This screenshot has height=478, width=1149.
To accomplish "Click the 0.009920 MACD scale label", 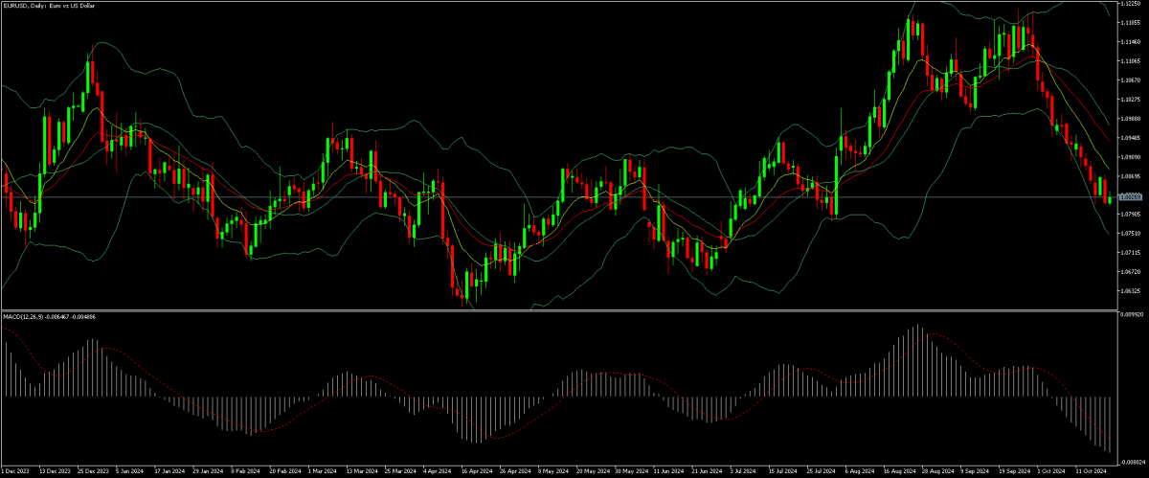I will (x=1131, y=314).
